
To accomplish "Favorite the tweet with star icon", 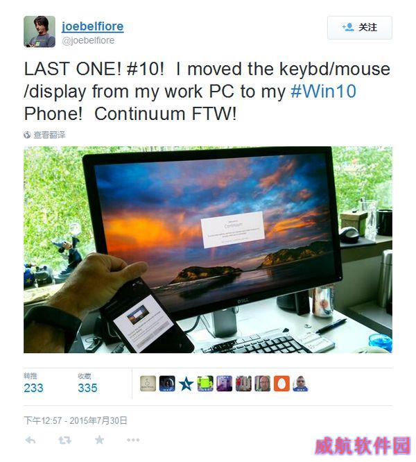I will tap(99, 440).
